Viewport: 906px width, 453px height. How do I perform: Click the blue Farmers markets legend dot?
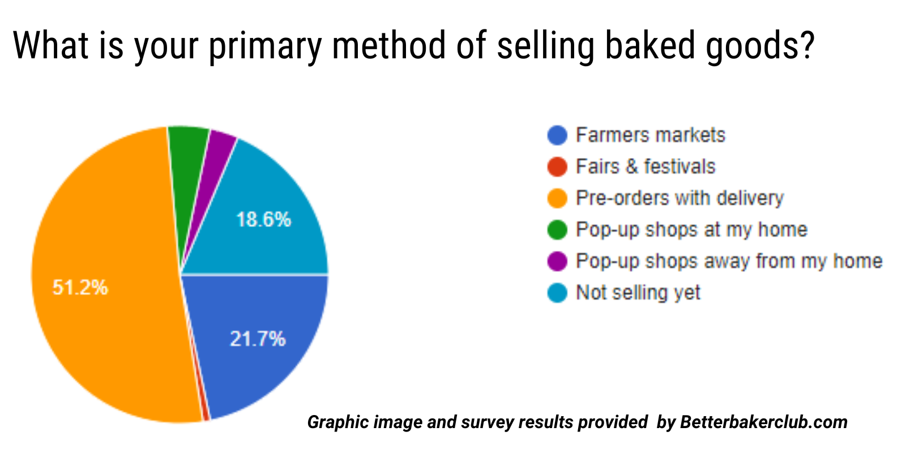coord(558,135)
